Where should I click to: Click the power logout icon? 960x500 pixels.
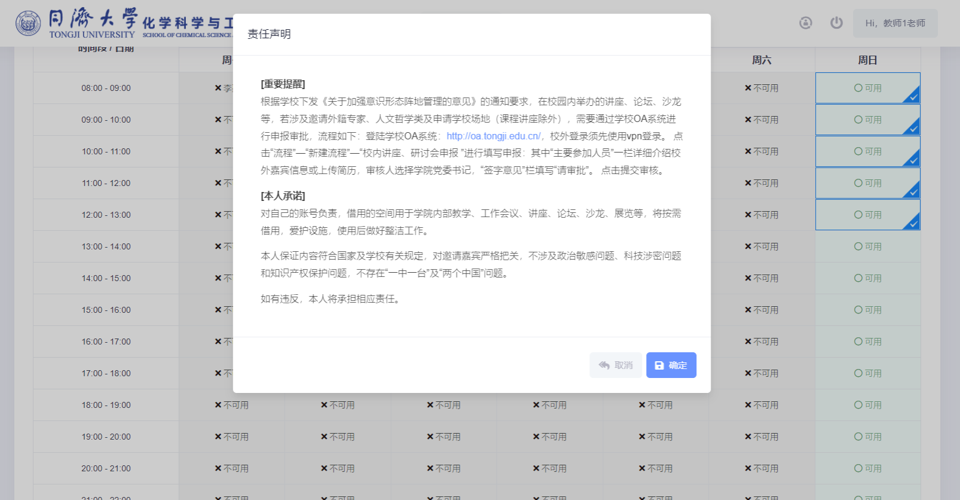(x=836, y=23)
